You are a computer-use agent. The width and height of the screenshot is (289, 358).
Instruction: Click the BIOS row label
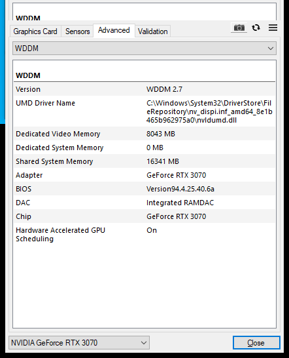(x=24, y=189)
